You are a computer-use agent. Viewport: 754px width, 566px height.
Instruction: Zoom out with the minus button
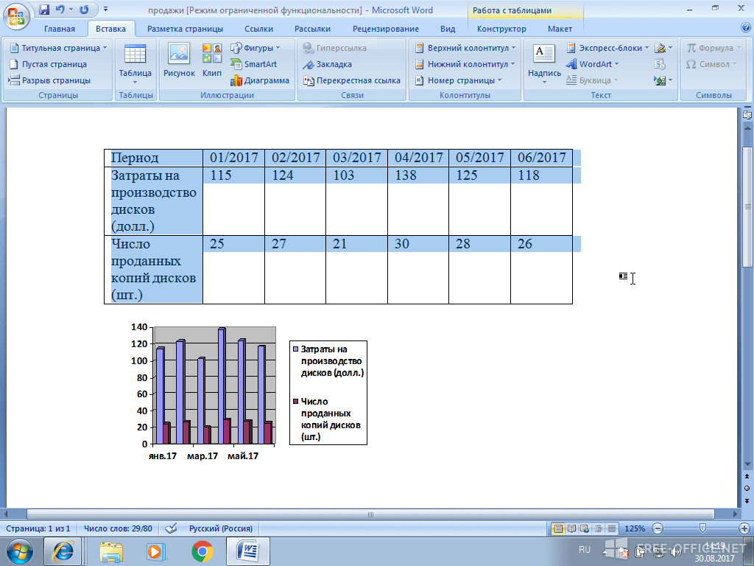[x=658, y=528]
